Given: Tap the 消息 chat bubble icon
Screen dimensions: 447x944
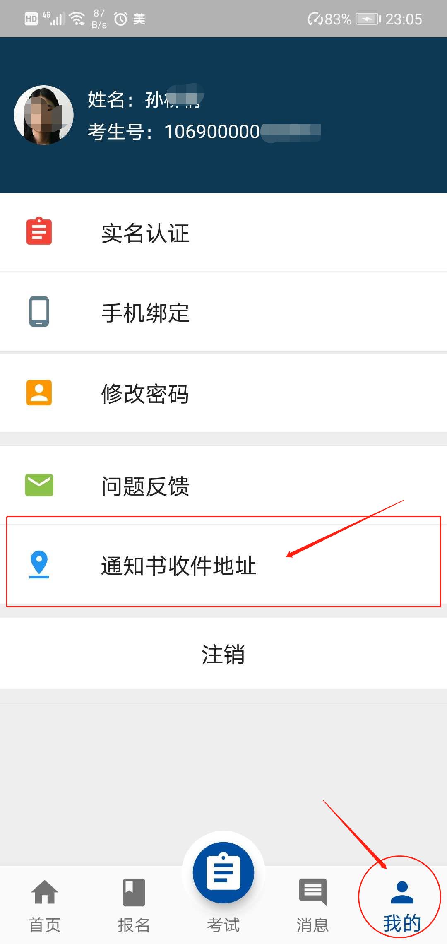Looking at the screenshot, I should click(312, 892).
